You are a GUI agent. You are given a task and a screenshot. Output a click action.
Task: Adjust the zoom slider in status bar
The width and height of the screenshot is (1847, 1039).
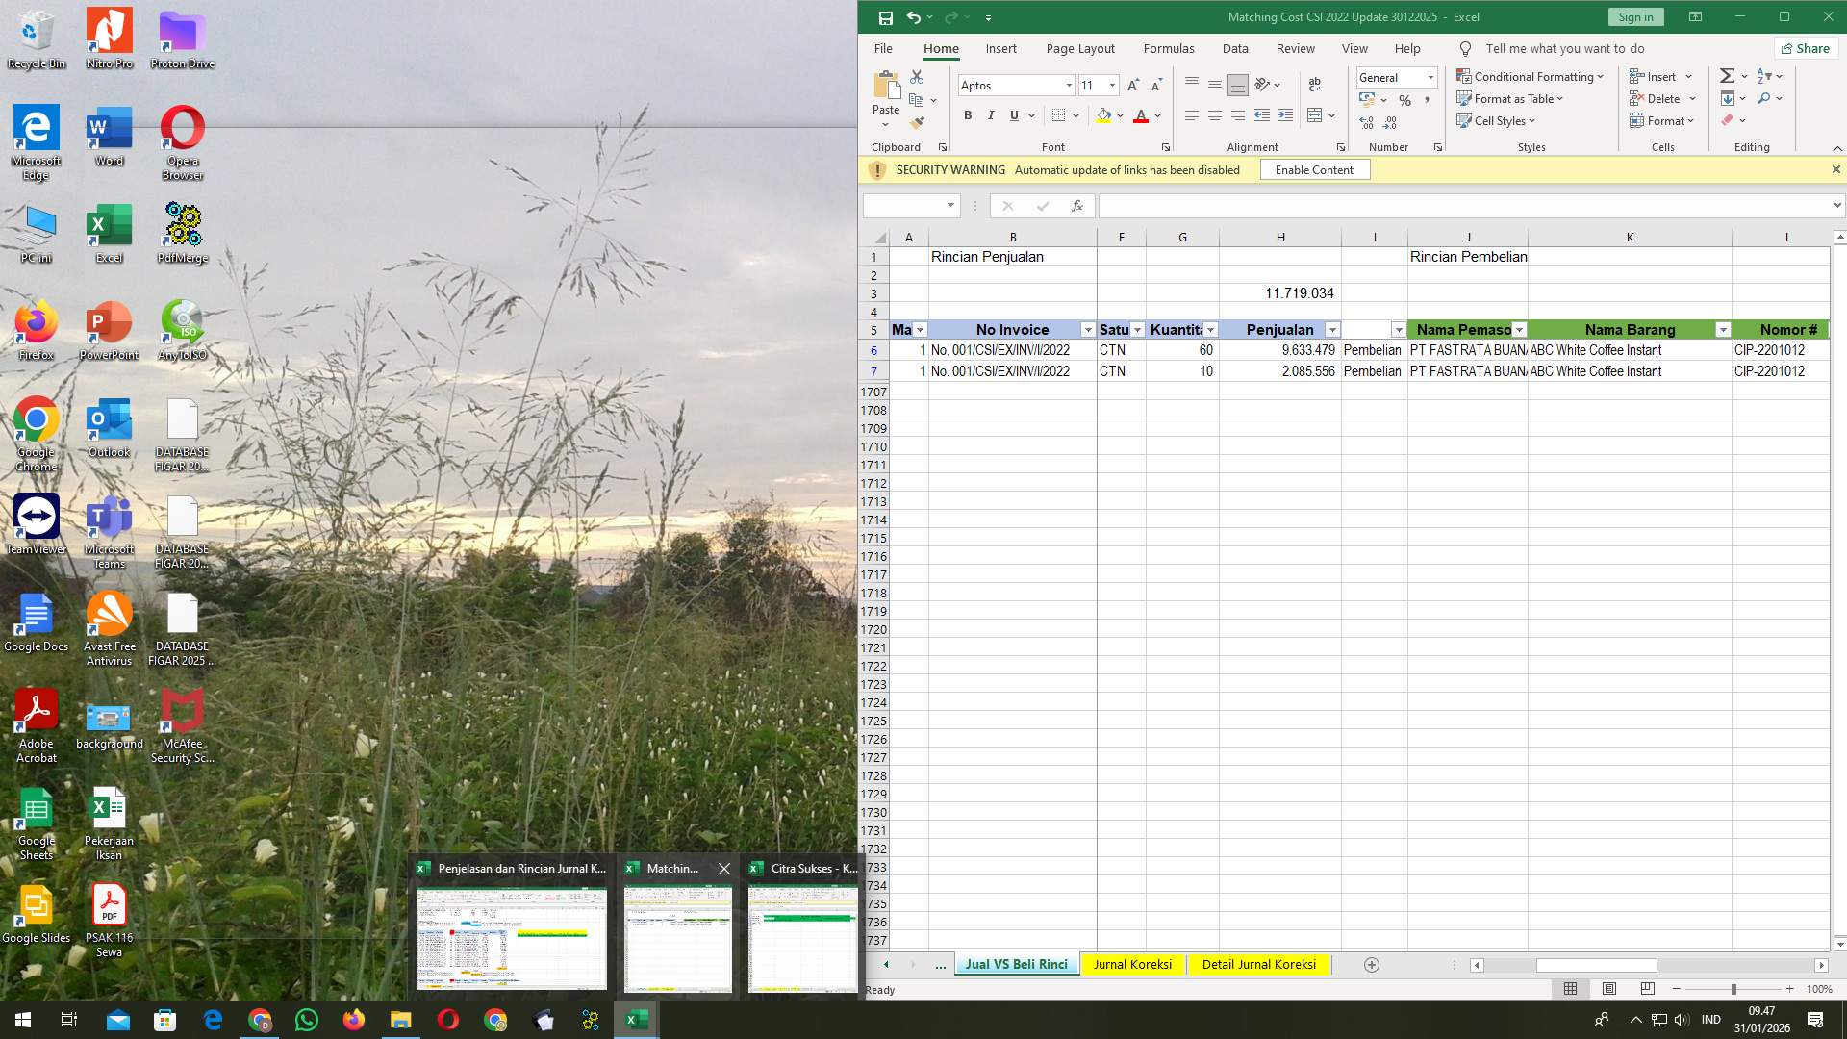[x=1732, y=989]
